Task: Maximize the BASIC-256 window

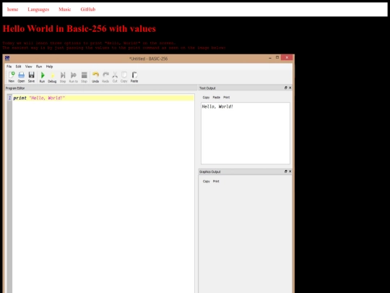Action: tap(277, 58)
